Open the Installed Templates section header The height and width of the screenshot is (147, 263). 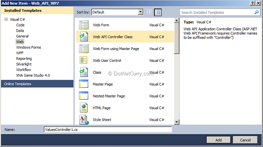coord(37,10)
